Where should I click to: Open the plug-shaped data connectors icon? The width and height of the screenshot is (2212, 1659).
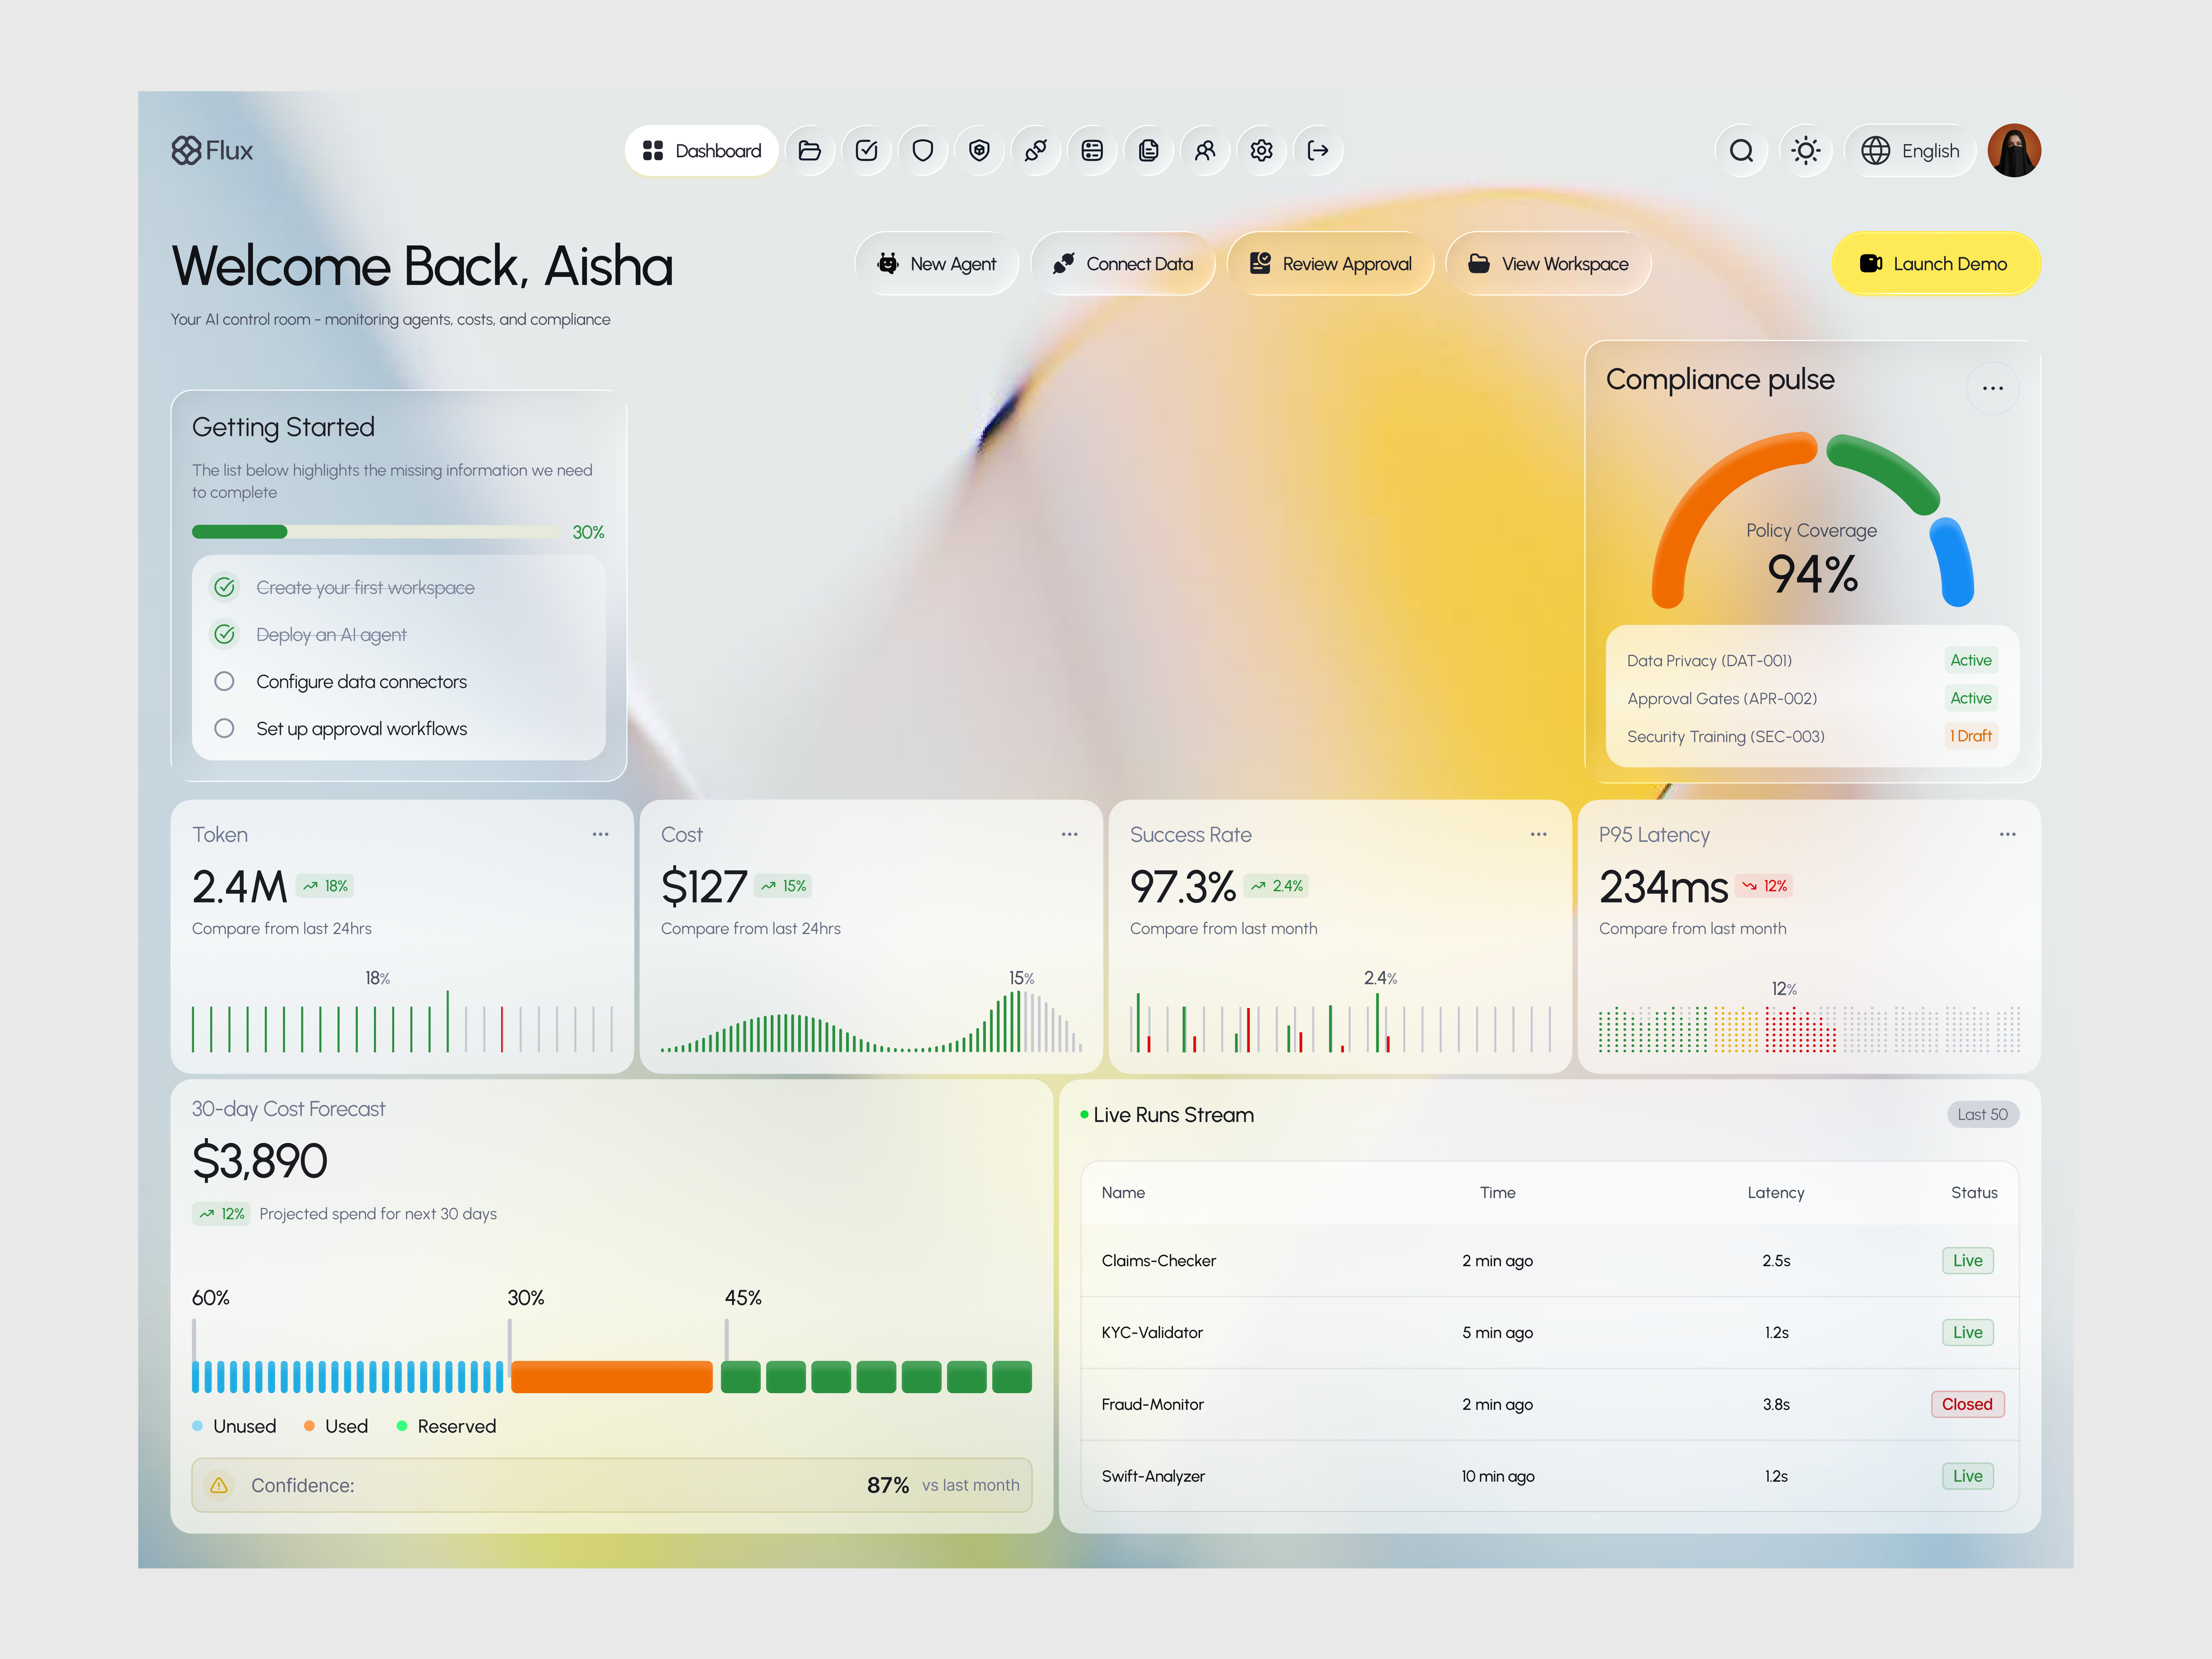1036,150
